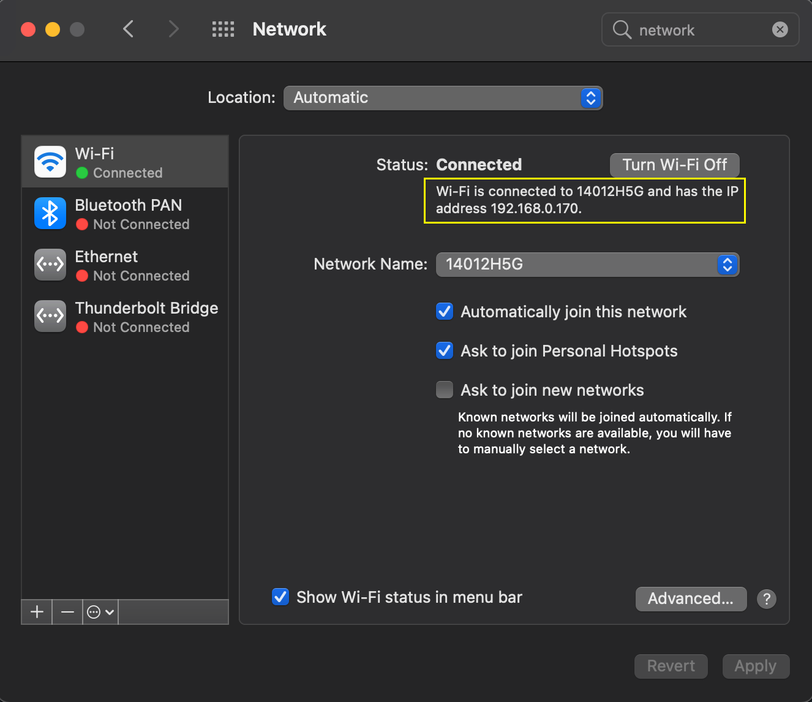
Task: Enable Ask to join new networks
Action: click(445, 390)
